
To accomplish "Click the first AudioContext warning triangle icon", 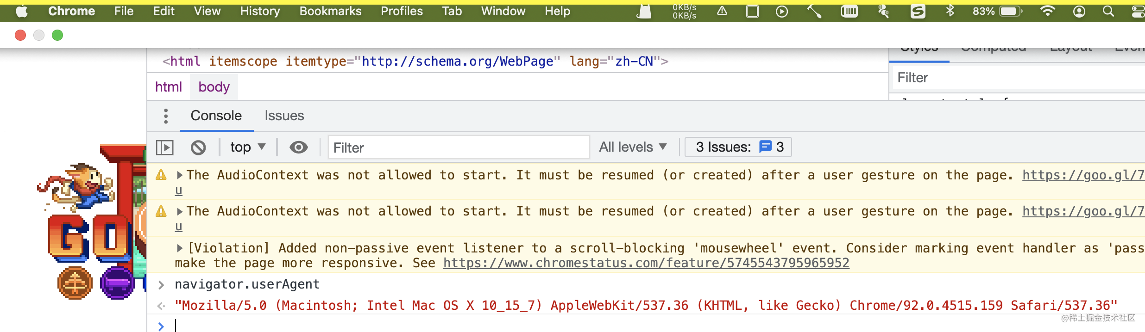I will point(161,175).
